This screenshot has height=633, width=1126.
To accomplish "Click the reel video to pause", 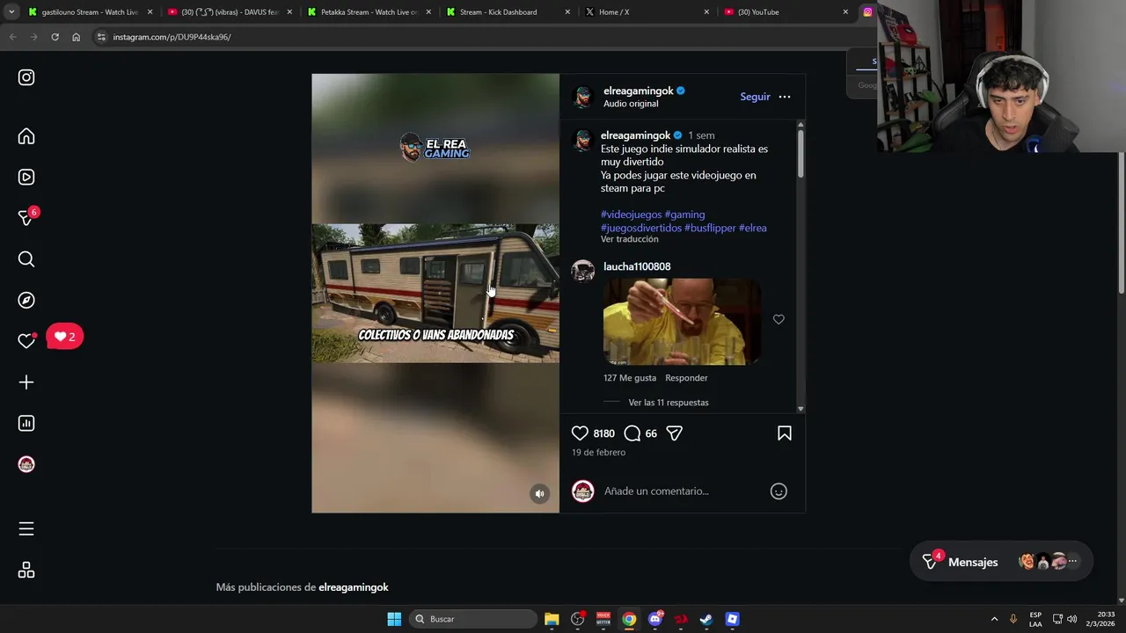I will pyautogui.click(x=435, y=293).
